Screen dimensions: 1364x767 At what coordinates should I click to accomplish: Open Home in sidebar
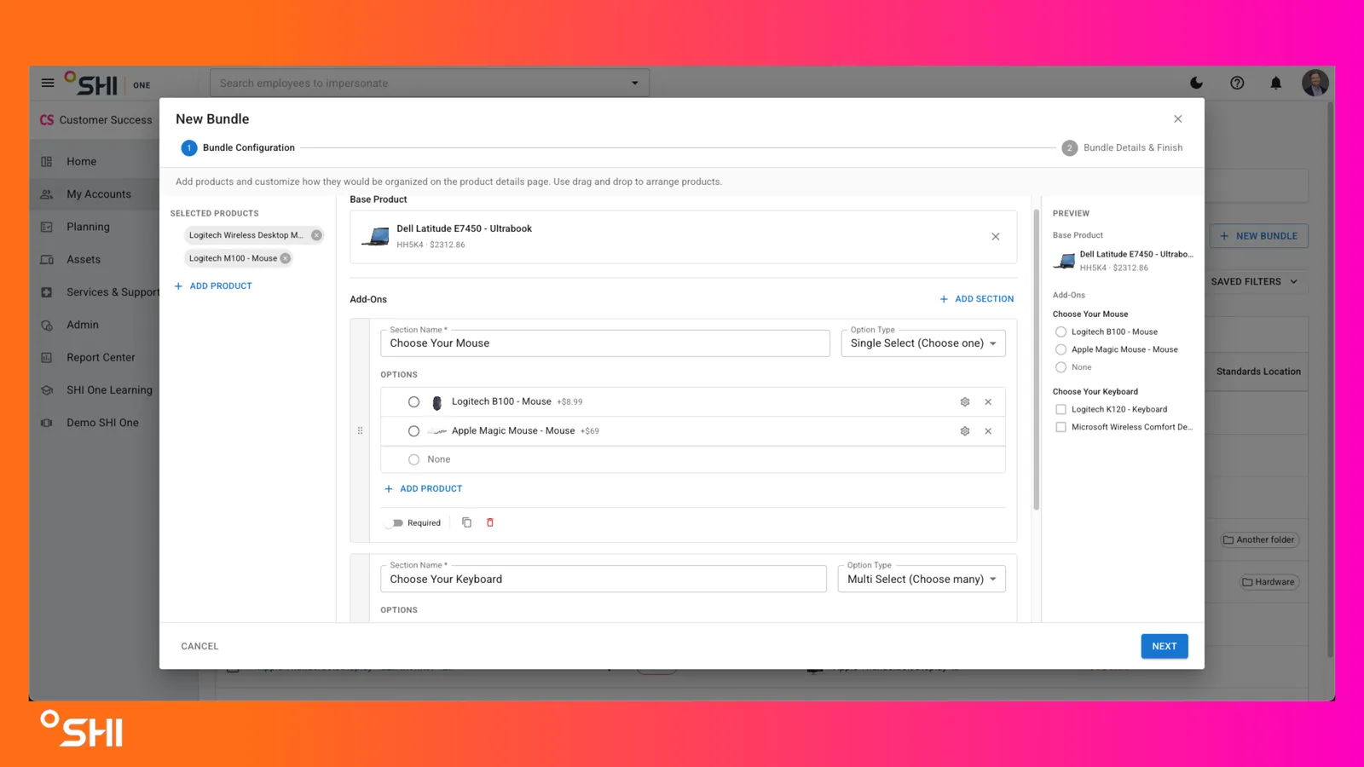coord(81,161)
